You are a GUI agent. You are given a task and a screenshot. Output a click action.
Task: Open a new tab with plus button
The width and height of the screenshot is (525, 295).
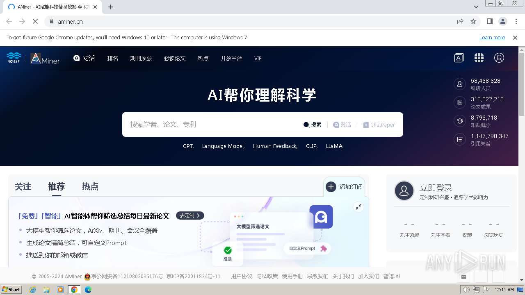[x=111, y=7]
